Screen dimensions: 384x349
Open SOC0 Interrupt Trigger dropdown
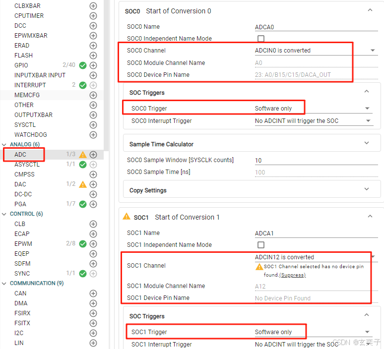314,121
